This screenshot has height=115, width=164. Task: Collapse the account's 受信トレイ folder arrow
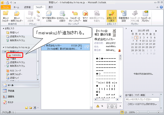click(5, 51)
